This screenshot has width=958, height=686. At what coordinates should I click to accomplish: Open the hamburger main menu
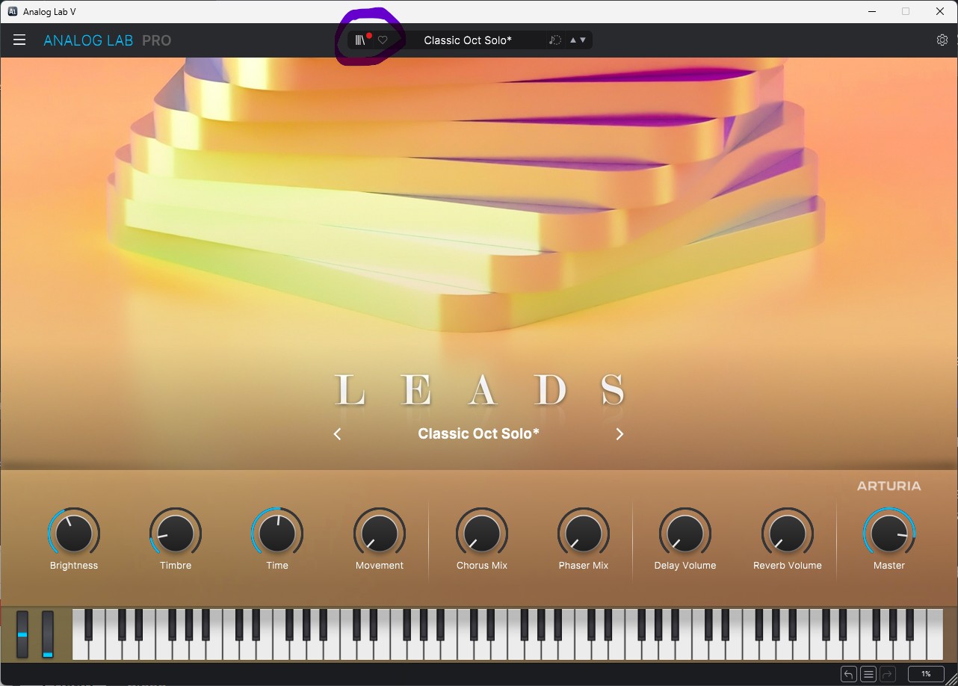[19, 40]
